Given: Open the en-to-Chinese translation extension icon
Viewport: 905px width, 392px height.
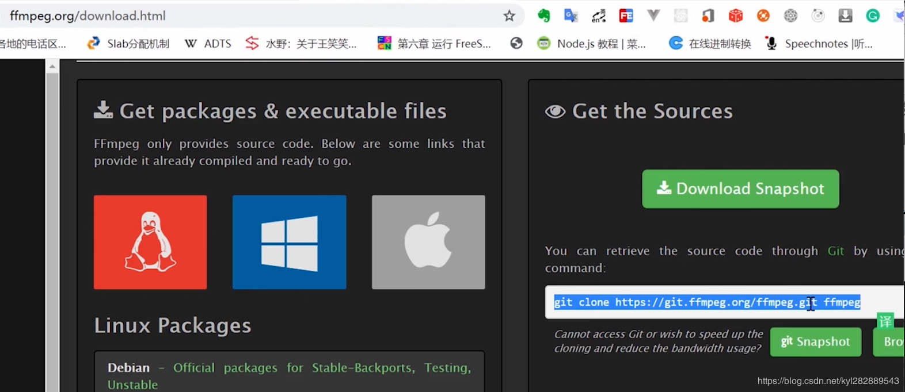Looking at the screenshot, I should tap(599, 16).
